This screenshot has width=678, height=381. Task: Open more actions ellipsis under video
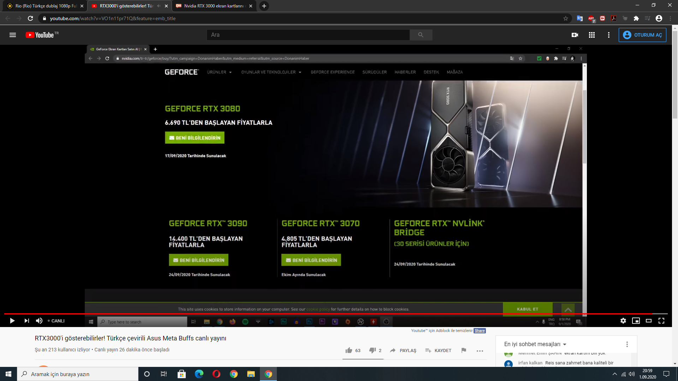480,351
